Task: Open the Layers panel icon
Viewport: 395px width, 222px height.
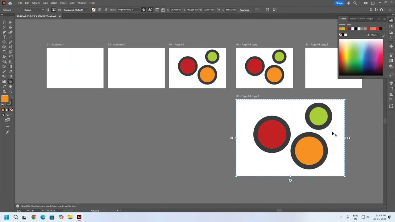Action: tap(391, 83)
